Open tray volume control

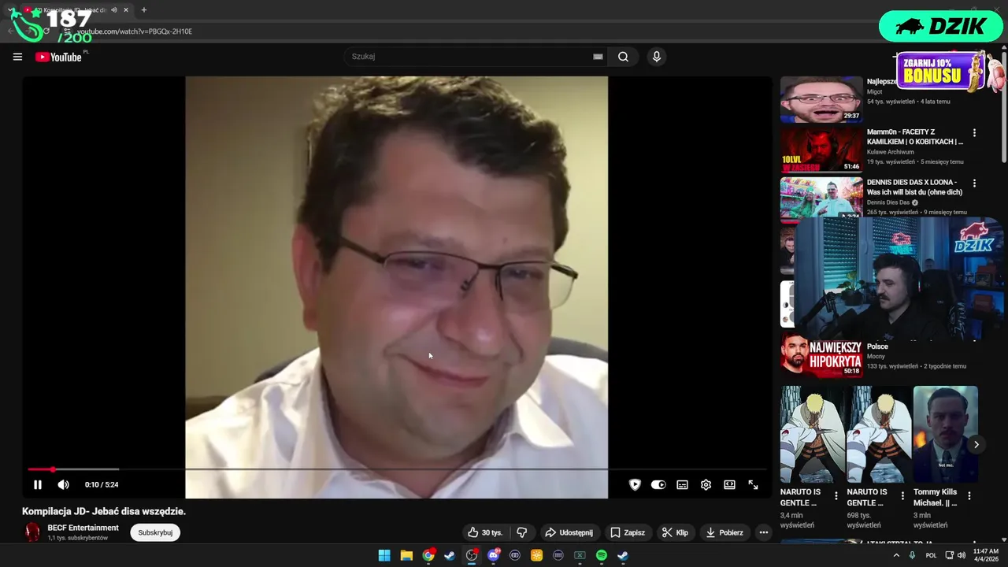point(961,555)
